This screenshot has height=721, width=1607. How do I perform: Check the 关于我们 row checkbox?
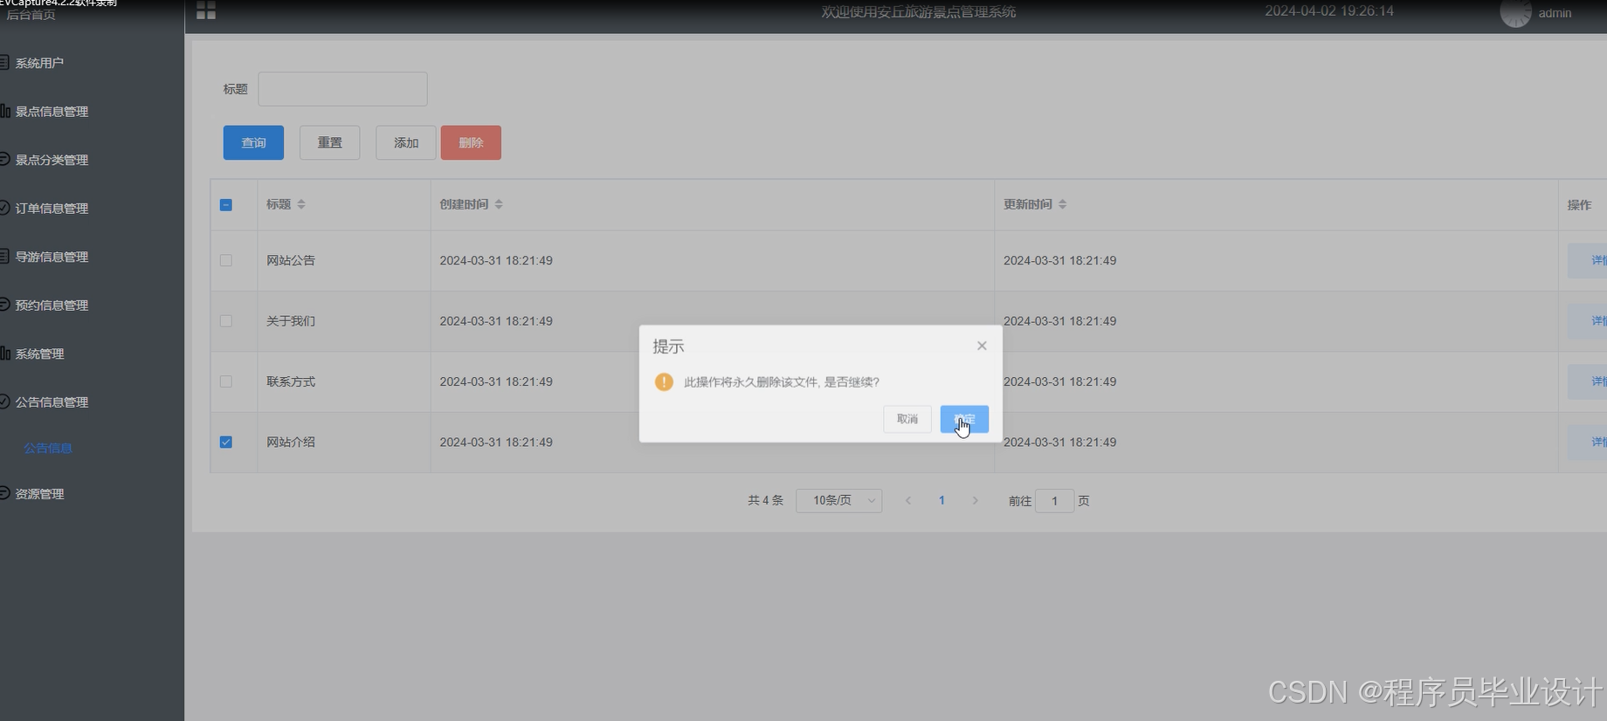[225, 320]
